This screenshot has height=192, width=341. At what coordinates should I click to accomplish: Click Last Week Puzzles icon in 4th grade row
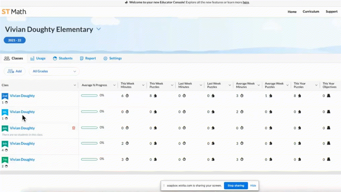point(213,112)
